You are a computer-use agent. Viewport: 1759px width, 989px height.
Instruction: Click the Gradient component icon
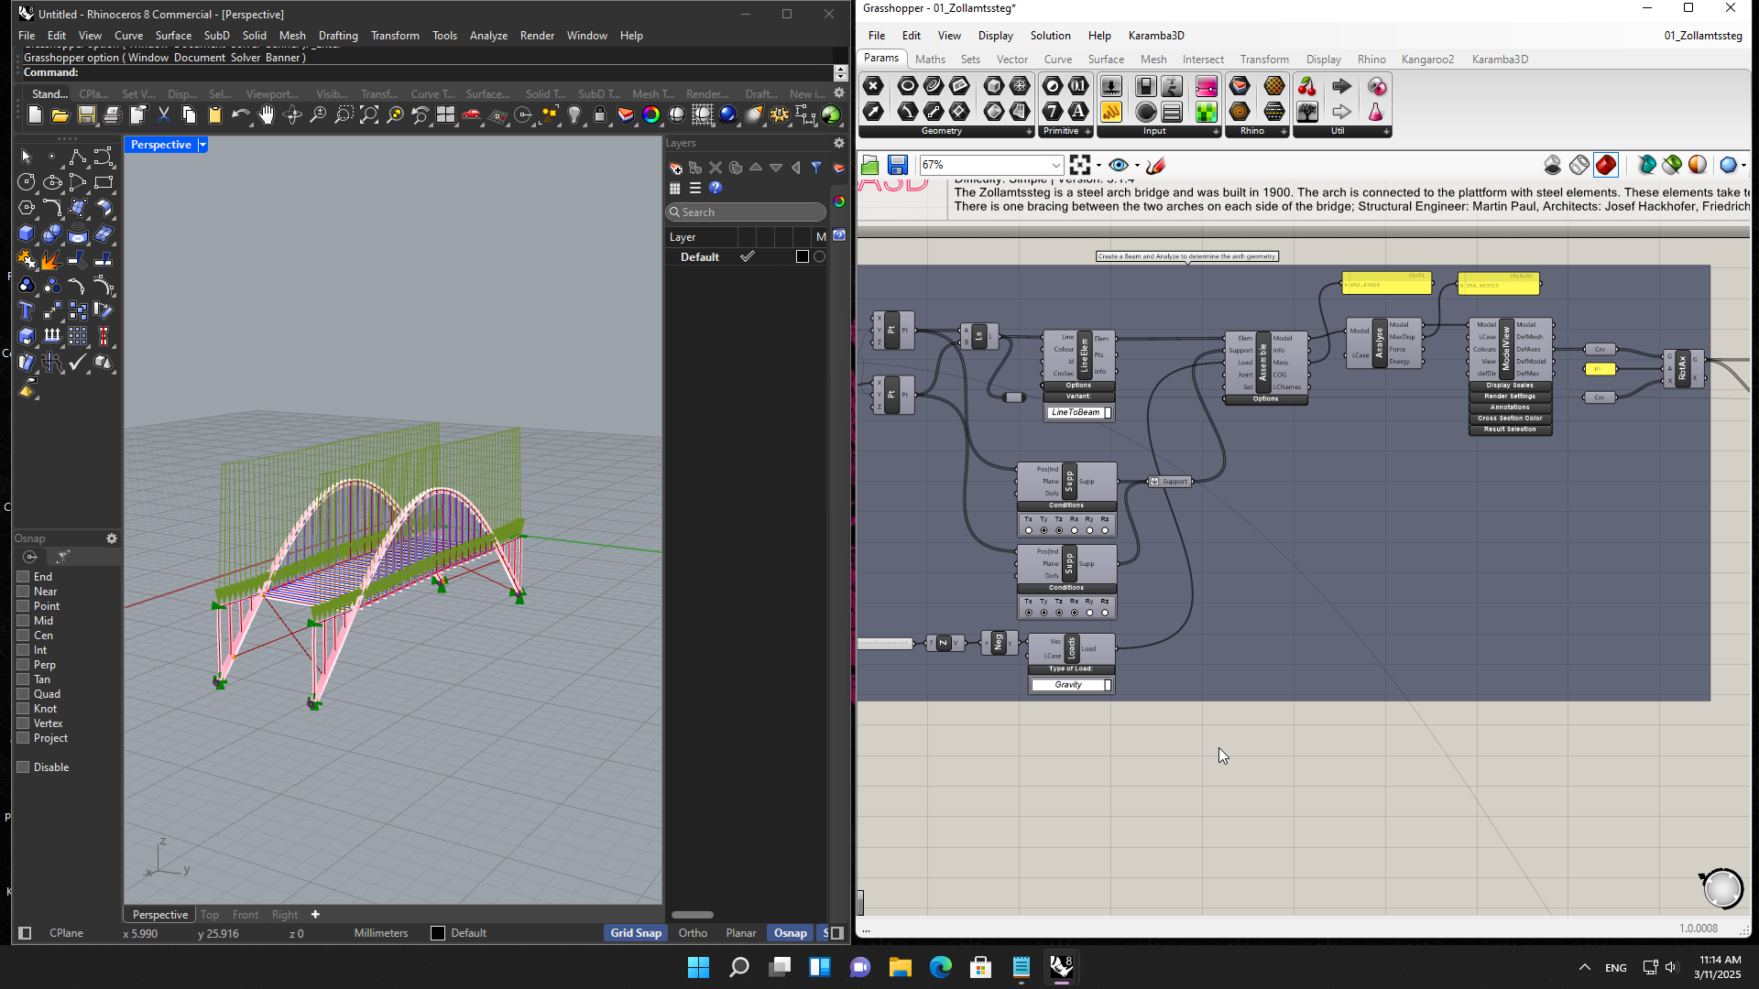coord(1207,86)
